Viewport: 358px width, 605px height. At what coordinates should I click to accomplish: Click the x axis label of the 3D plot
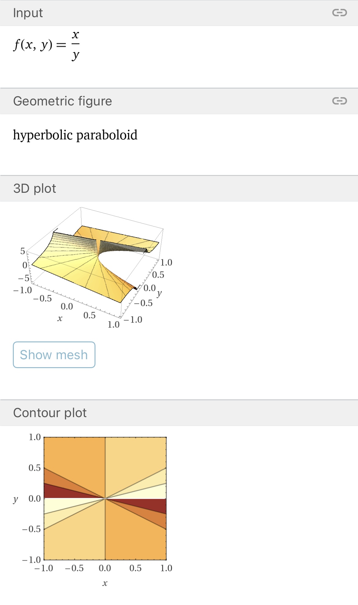click(60, 319)
